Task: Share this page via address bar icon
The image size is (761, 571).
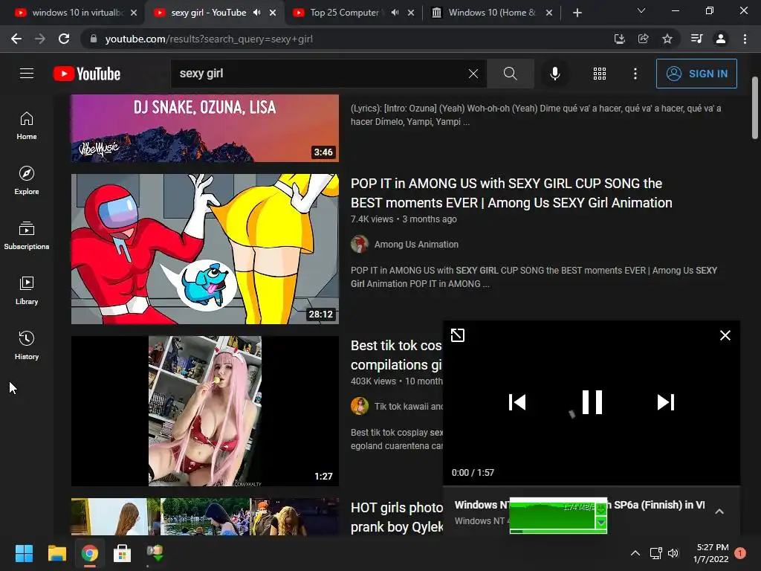Action: point(643,39)
